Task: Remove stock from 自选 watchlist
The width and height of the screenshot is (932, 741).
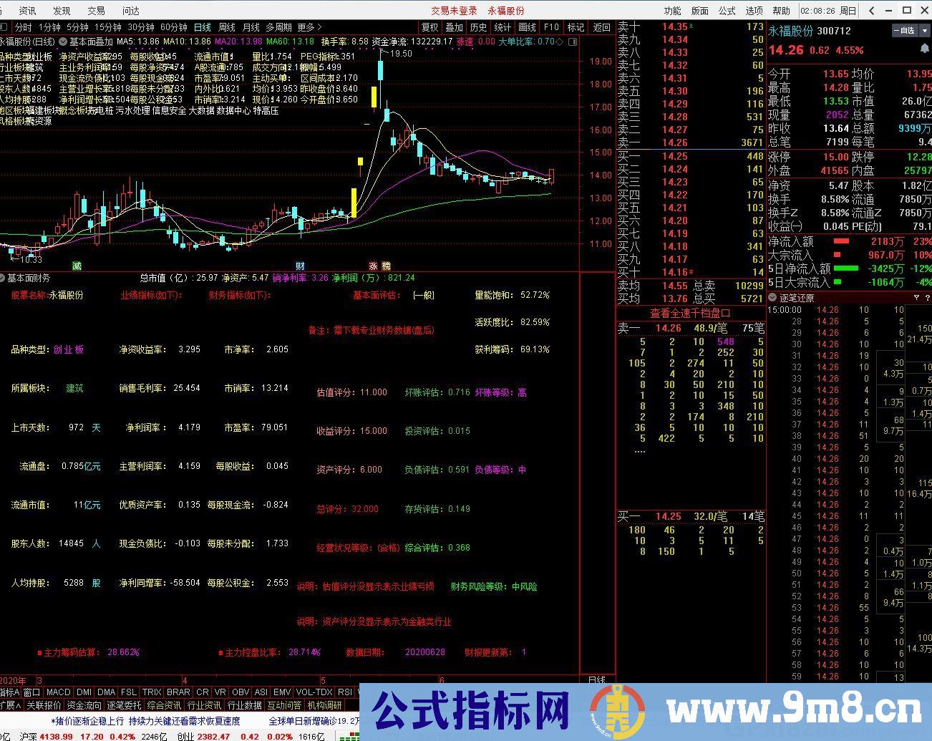Action: (x=906, y=31)
